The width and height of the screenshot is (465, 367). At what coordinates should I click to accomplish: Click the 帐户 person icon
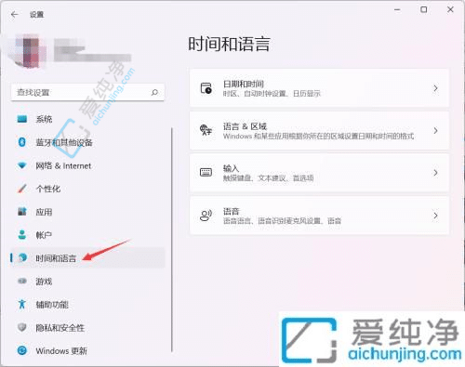click(22, 235)
